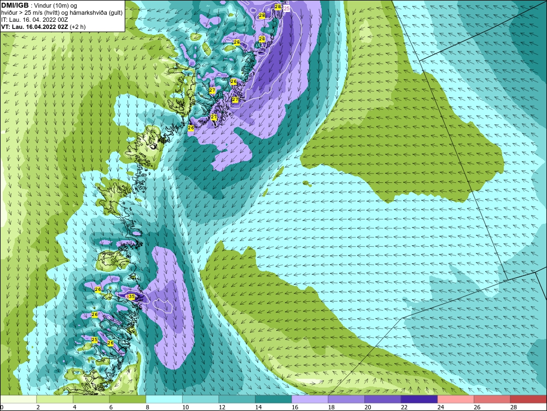Select the 6–8 m/s olive green legend swatch
The width and height of the screenshot is (547, 411).
(x=127, y=399)
